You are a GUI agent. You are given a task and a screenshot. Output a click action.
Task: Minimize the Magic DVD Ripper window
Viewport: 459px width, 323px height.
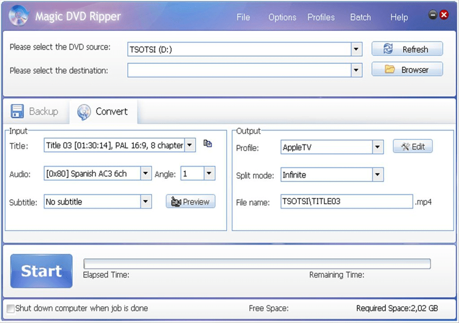tap(433, 15)
